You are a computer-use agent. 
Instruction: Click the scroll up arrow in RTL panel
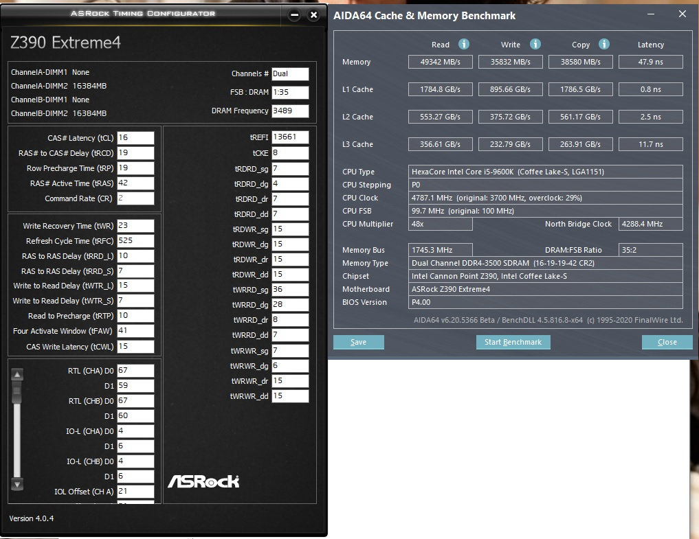pyautogui.click(x=17, y=375)
